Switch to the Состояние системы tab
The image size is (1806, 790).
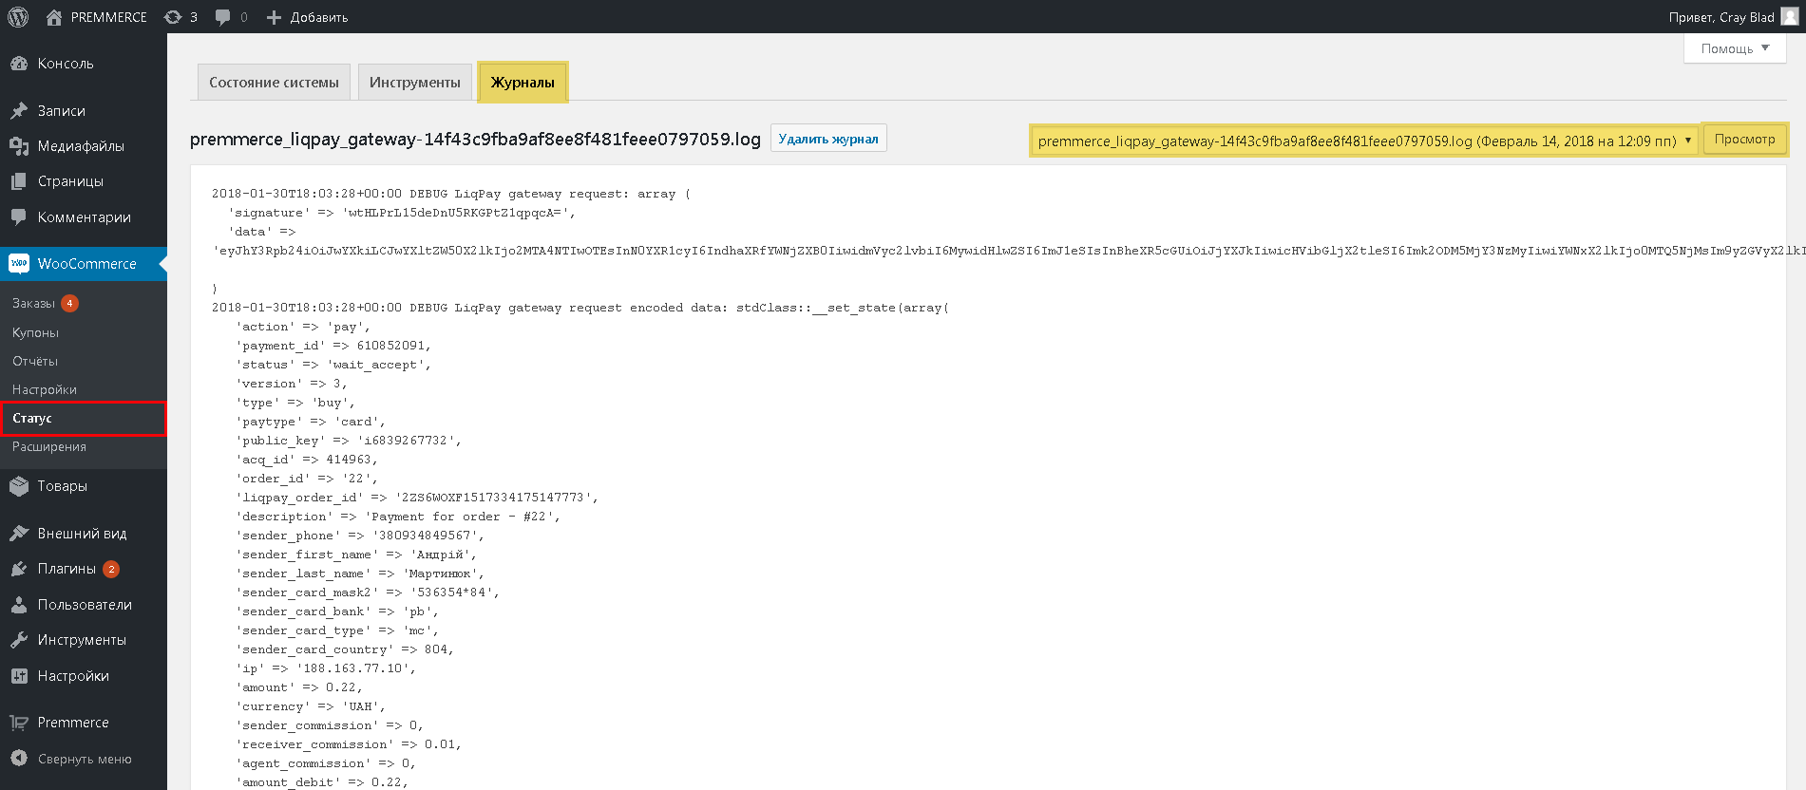coord(274,83)
